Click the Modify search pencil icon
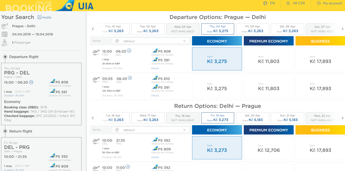Image resolution: width=345 pixels, height=171 pixels. [40, 17]
